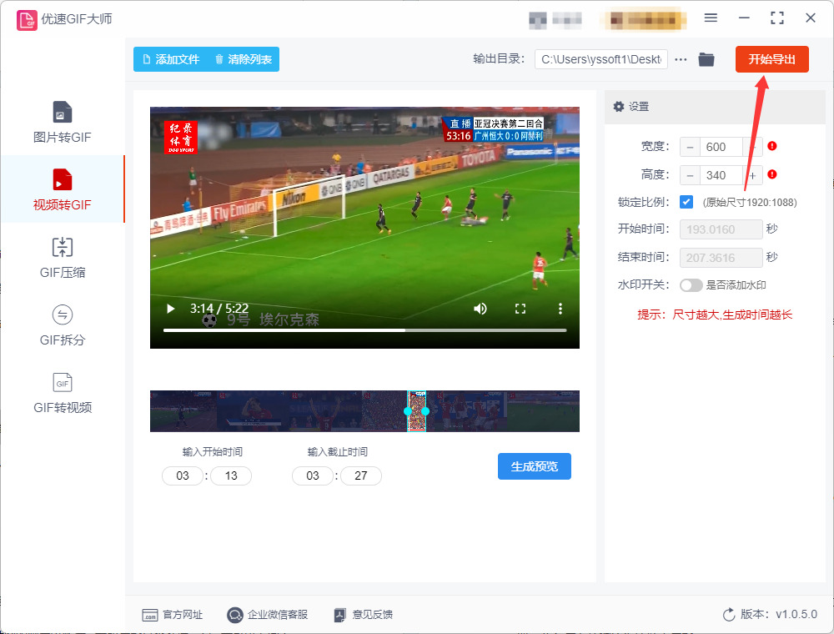Toggle the 水印开关 watermark switch
Screen dimensions: 834x634
pos(691,285)
